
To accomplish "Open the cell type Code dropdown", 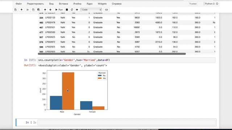I will click(x=91, y=10).
